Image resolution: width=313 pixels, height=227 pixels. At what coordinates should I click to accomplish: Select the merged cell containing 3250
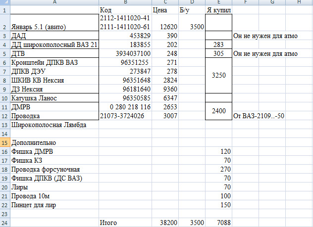(218, 75)
